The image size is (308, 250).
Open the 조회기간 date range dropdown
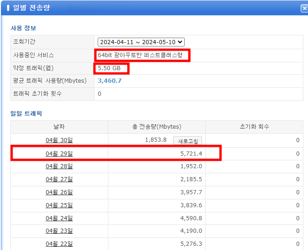(141, 42)
